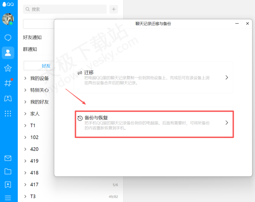Screen dimensions: 255x202
Task: Click the grid apps icon in sidebar
Action: tap(8, 113)
